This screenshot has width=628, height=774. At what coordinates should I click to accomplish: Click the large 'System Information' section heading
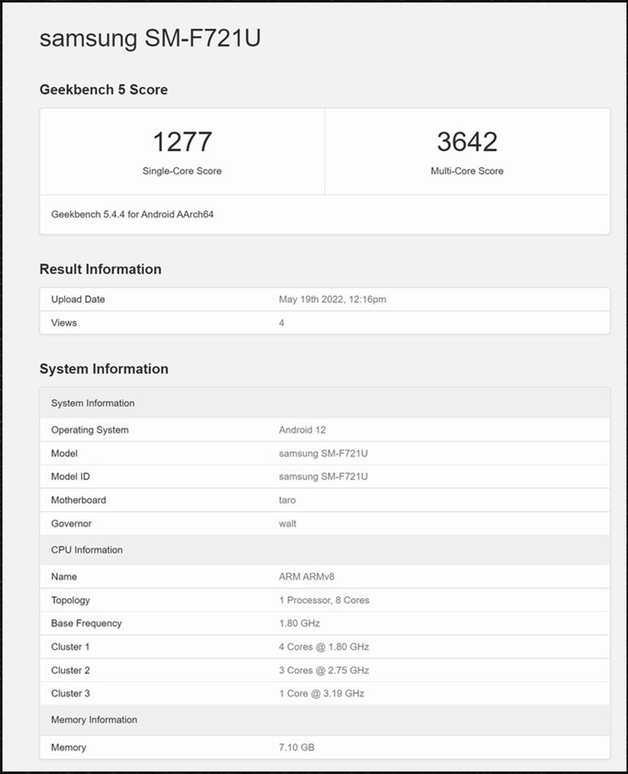click(x=104, y=368)
